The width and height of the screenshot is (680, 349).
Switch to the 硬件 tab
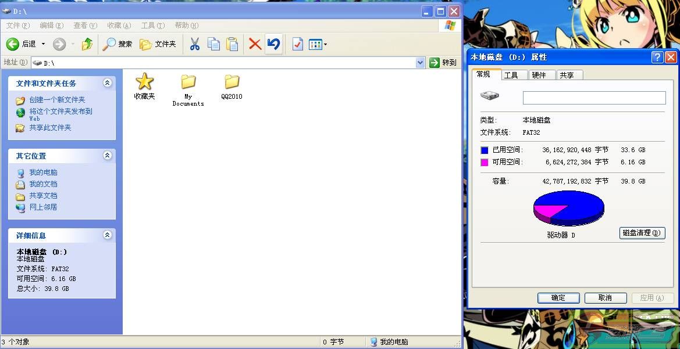[x=539, y=75]
